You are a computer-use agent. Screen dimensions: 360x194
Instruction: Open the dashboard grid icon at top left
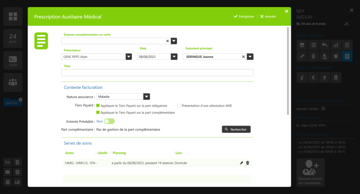(13, 16)
